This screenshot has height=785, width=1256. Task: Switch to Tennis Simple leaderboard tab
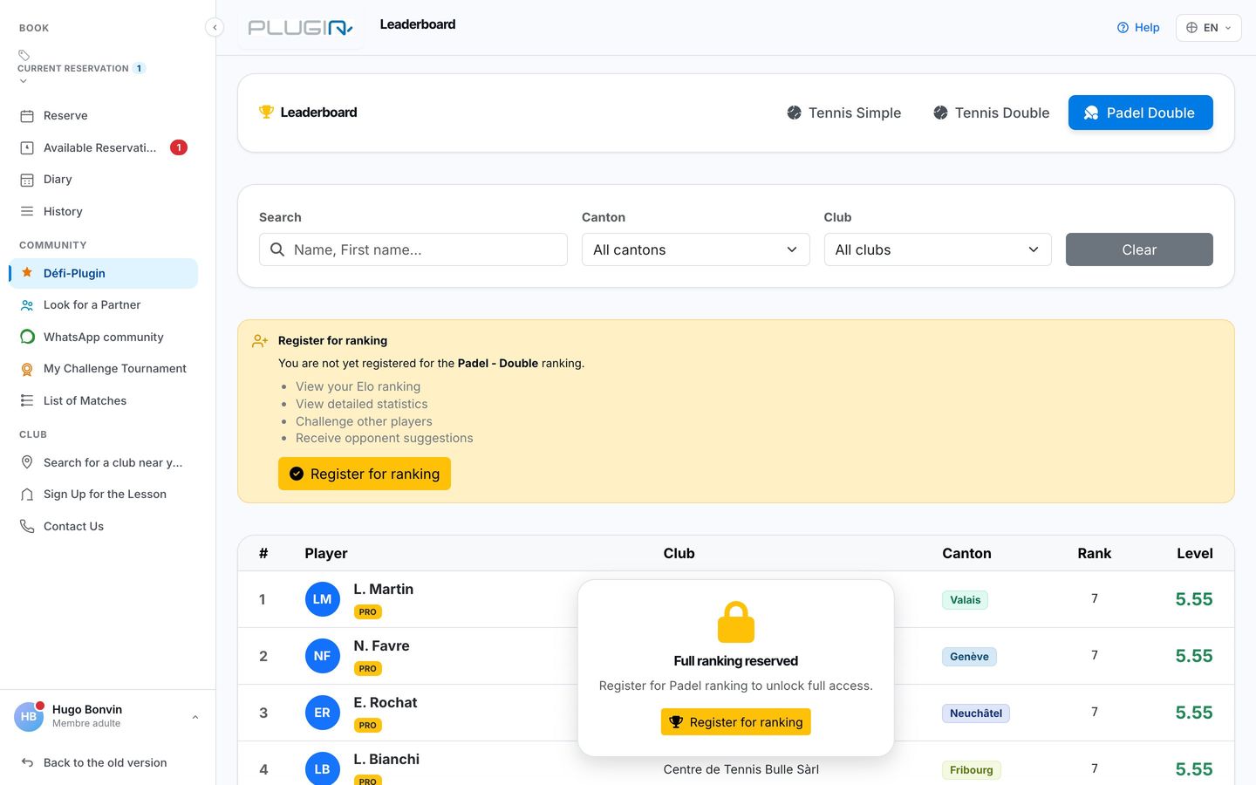pyautogui.click(x=843, y=113)
